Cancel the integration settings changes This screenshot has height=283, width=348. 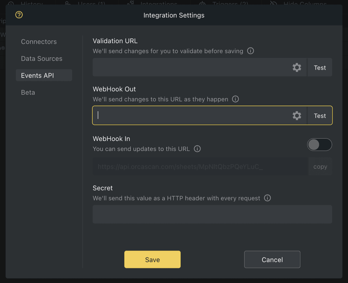272,259
